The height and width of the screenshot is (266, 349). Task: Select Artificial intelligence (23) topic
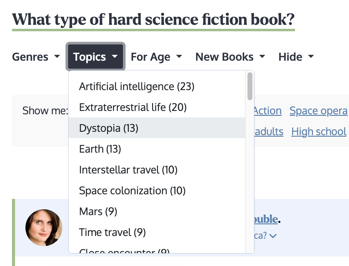pyautogui.click(x=157, y=86)
